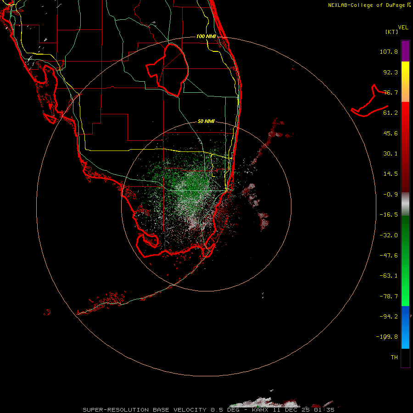Viewport: 413px width, 413px height.
Task: Click the 61.2 velocity scale value
Action: tap(391, 113)
